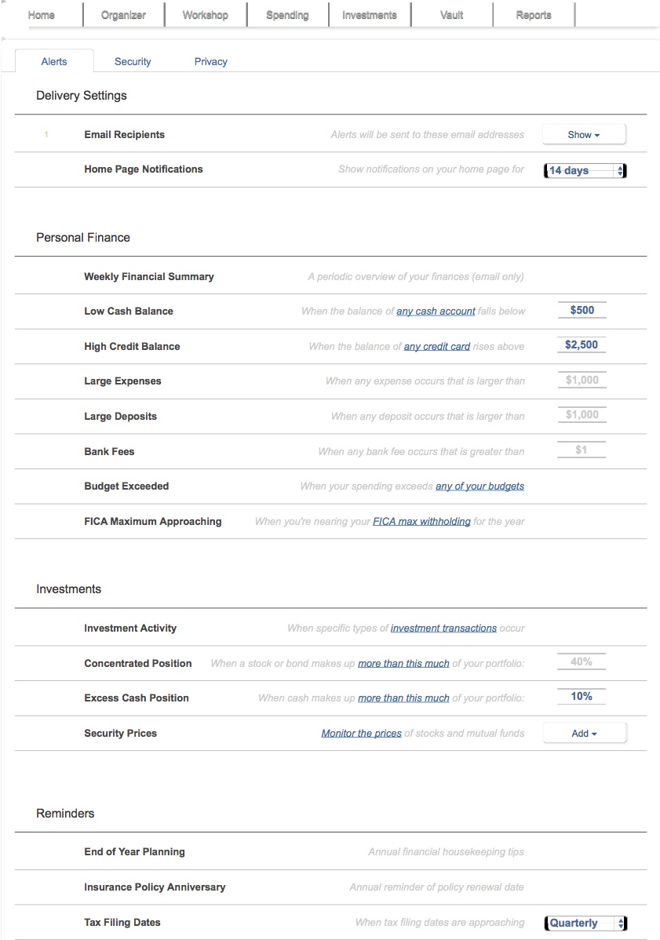Open the Add security prices dropdown
This screenshot has height=940, width=660.
(584, 734)
